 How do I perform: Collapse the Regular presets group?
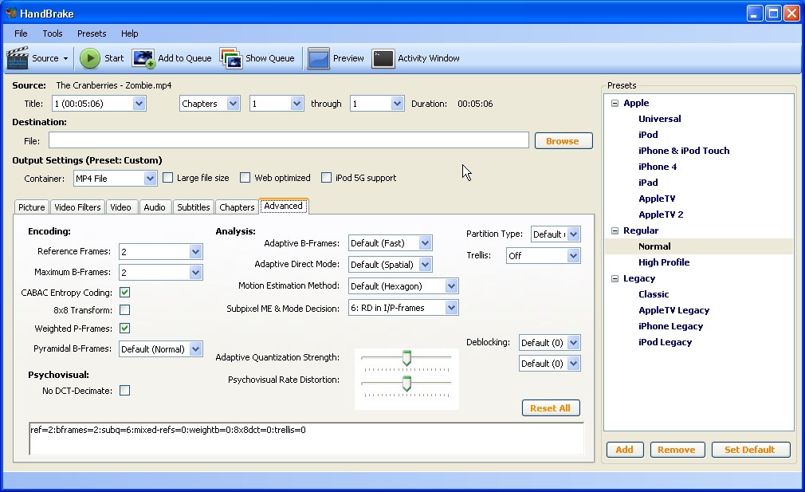pyautogui.click(x=615, y=230)
